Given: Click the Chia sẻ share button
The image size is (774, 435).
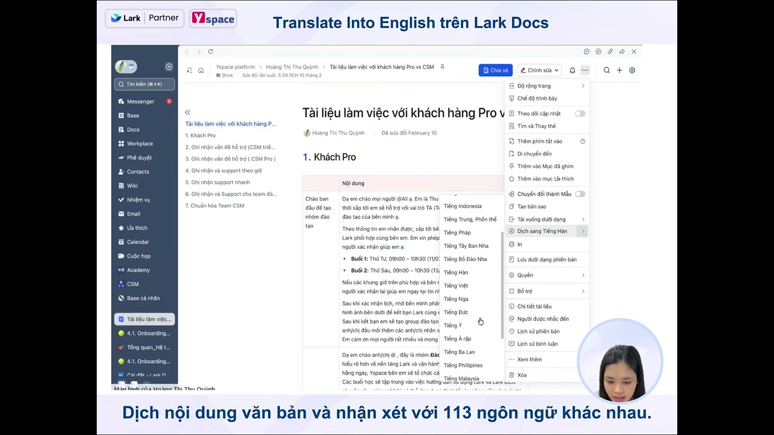Looking at the screenshot, I should [495, 71].
